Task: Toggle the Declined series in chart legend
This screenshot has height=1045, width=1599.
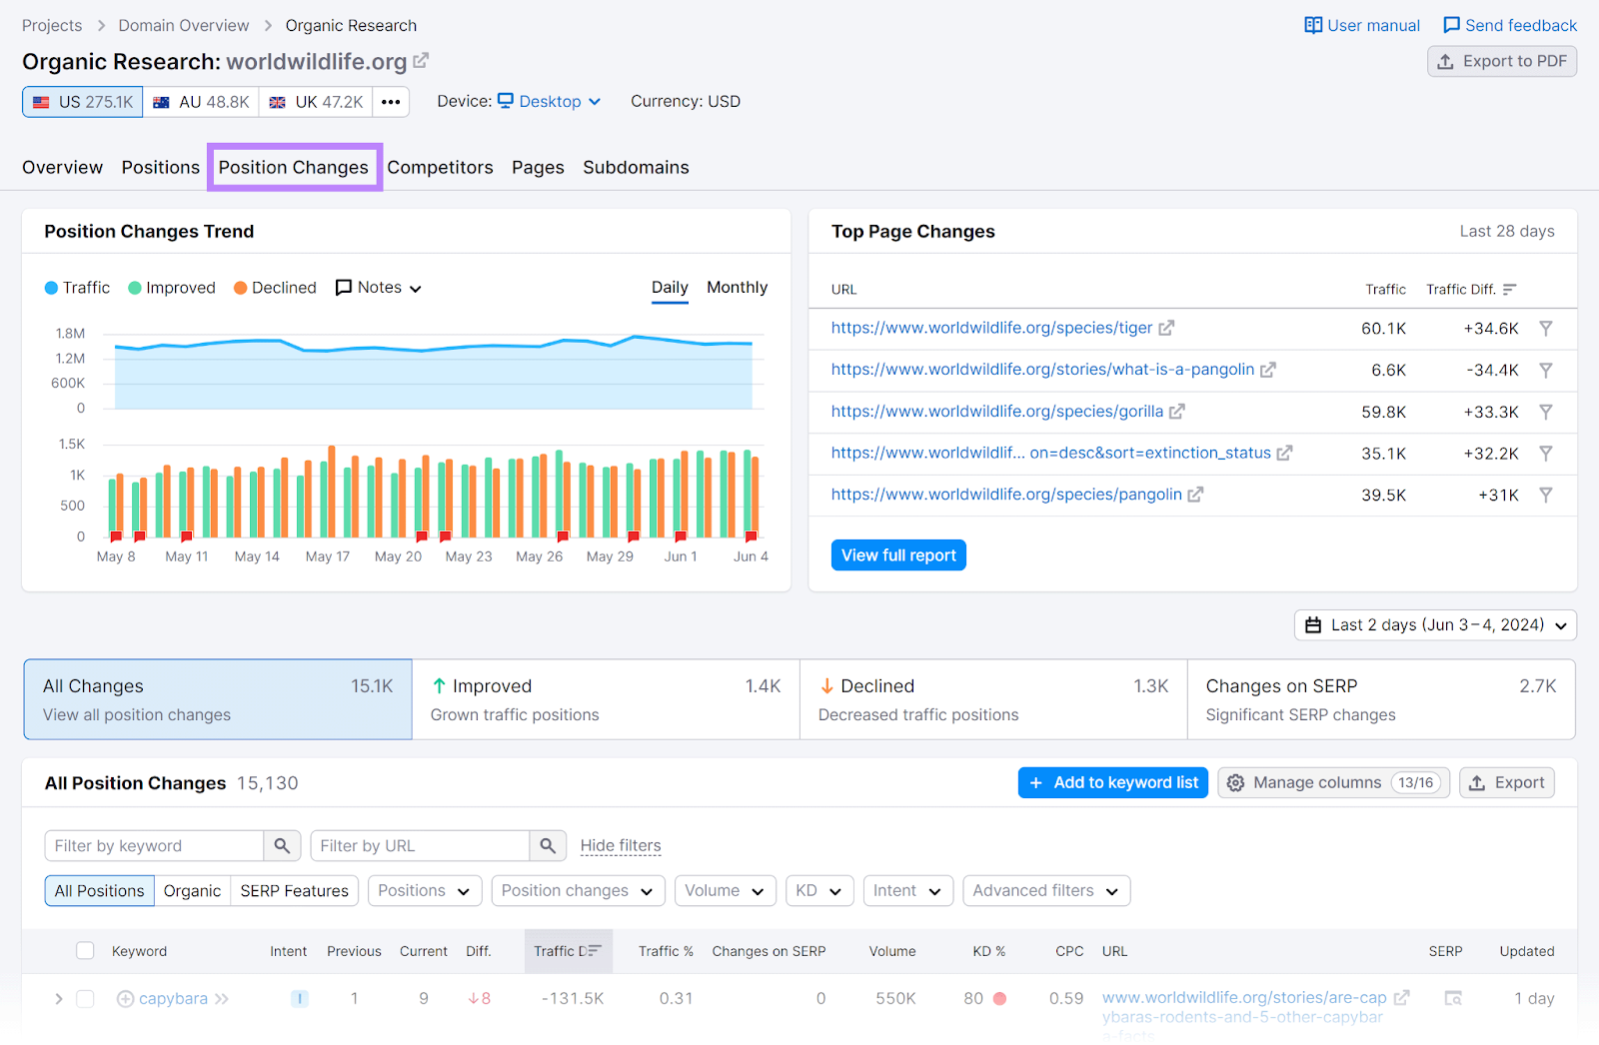Action: (275, 288)
